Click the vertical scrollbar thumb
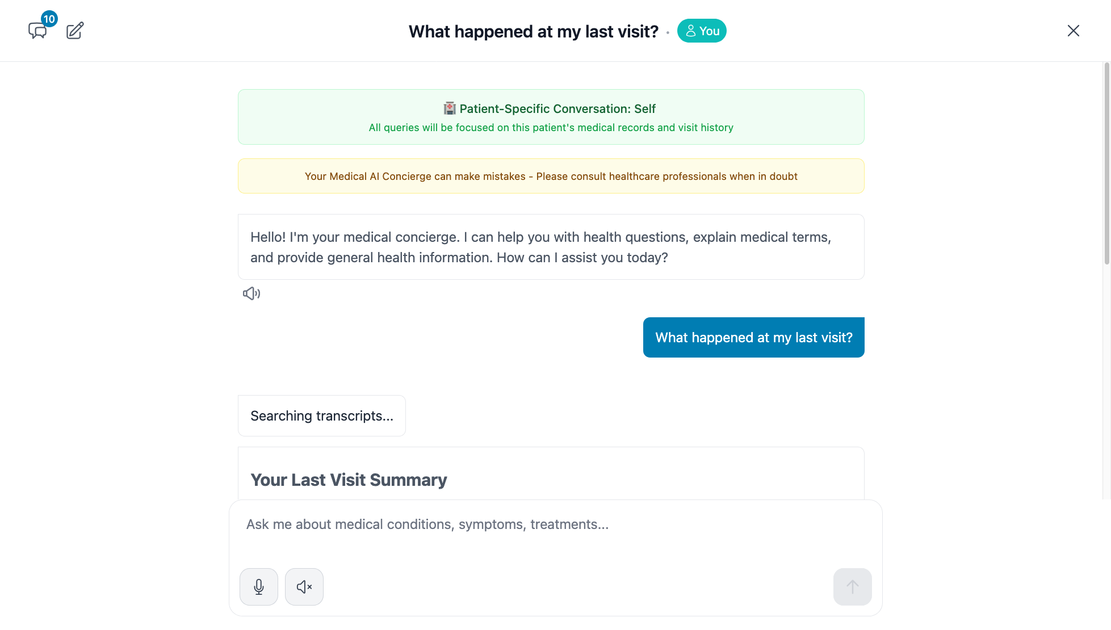This screenshot has height=630, width=1111. click(x=1106, y=163)
